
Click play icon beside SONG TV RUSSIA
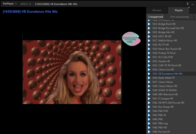point(149,90)
